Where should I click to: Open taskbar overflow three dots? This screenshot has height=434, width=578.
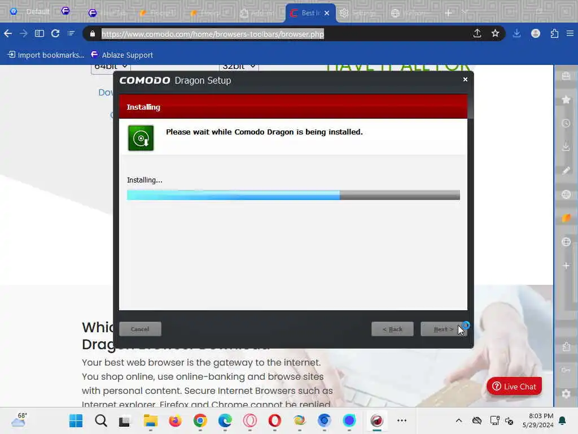(402, 420)
